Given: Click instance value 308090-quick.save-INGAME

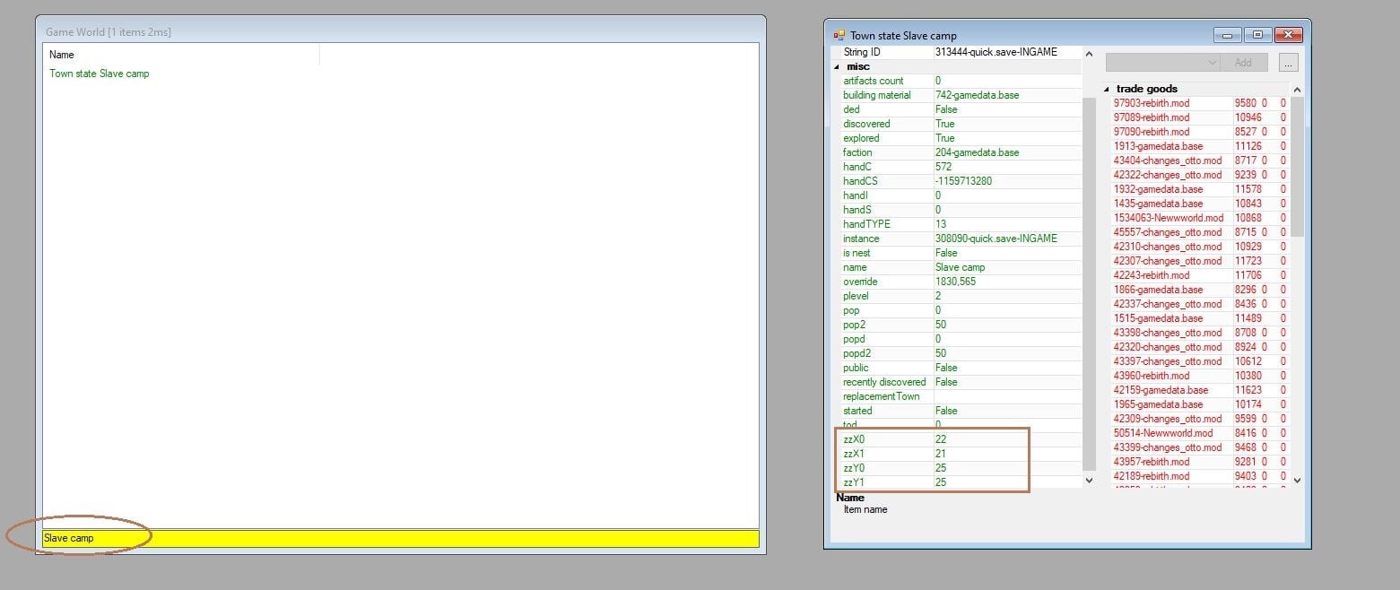Looking at the screenshot, I should [x=996, y=239].
